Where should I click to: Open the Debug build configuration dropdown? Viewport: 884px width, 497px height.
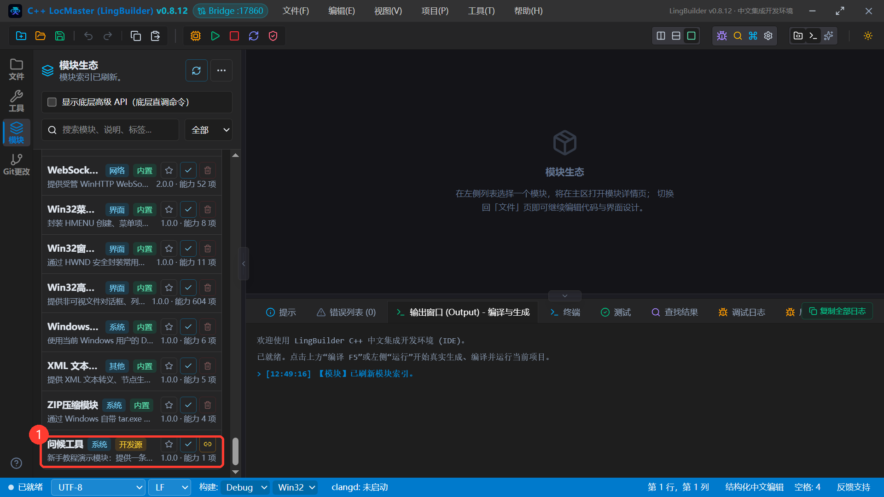245,487
